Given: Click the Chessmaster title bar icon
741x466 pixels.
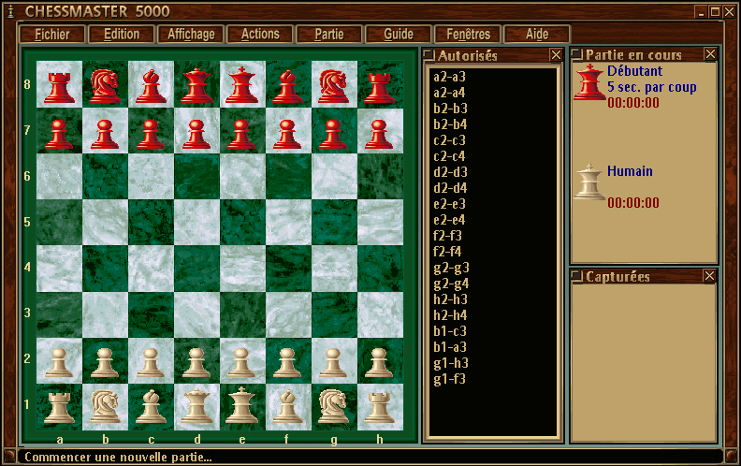Looking at the screenshot, I should point(10,11).
